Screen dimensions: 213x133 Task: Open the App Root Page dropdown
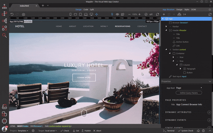(x=189, y=88)
